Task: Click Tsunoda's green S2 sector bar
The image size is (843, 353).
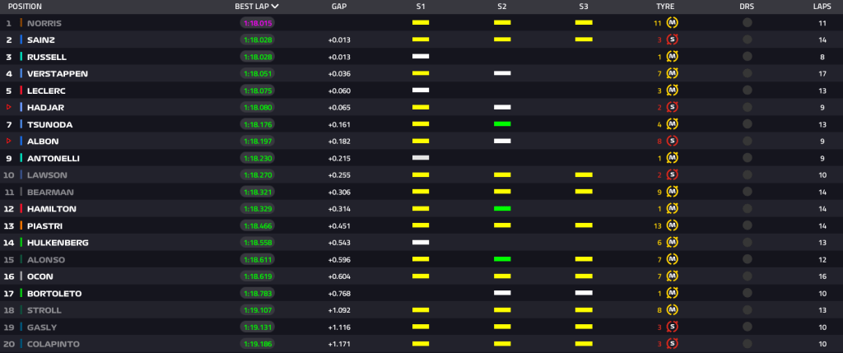Action: click(502, 124)
